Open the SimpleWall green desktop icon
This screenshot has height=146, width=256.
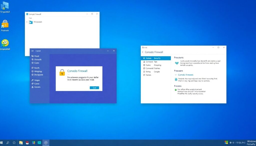[5, 43]
